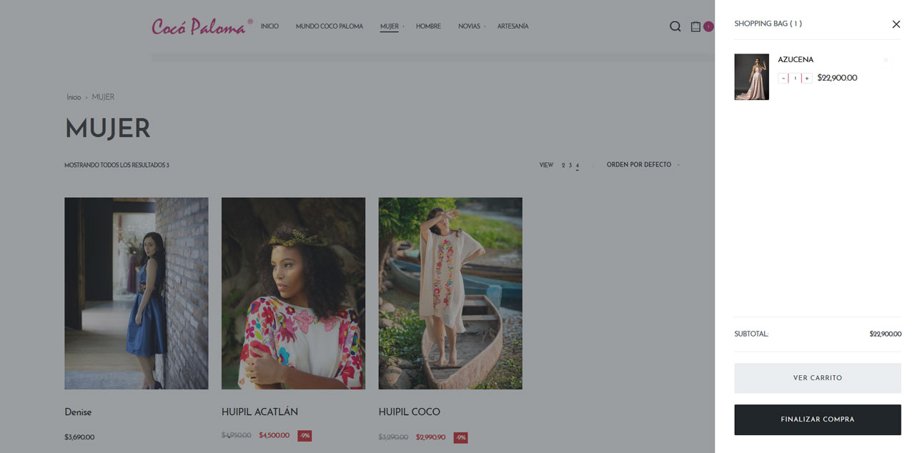Switch to 3-column grid view
This screenshot has height=453, width=920.
coord(570,165)
